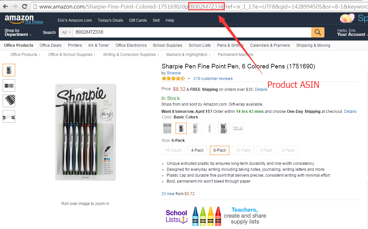368x229 pixels.
Task: Click the forward navigation arrow
Action: pyautogui.click(x=14, y=6)
